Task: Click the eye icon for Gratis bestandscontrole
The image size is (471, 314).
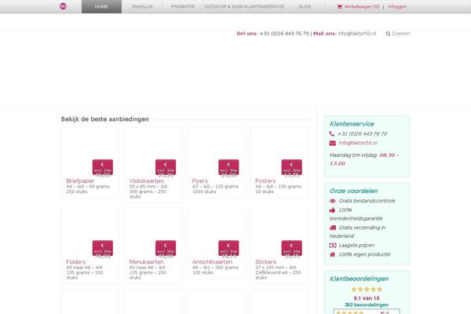Action: [333, 201]
